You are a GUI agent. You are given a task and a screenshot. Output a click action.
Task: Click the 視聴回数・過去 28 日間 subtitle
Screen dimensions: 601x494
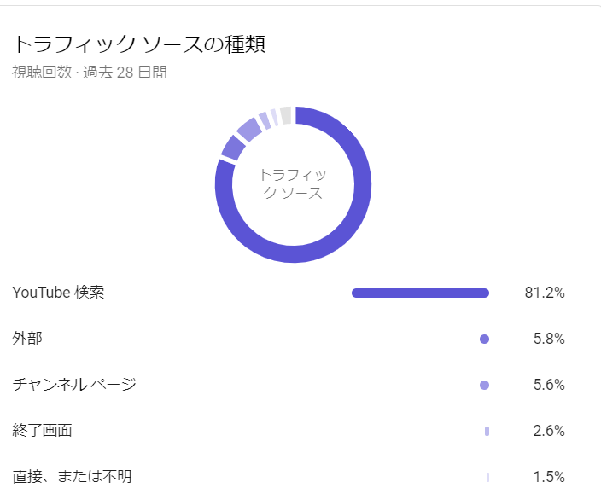(x=90, y=72)
